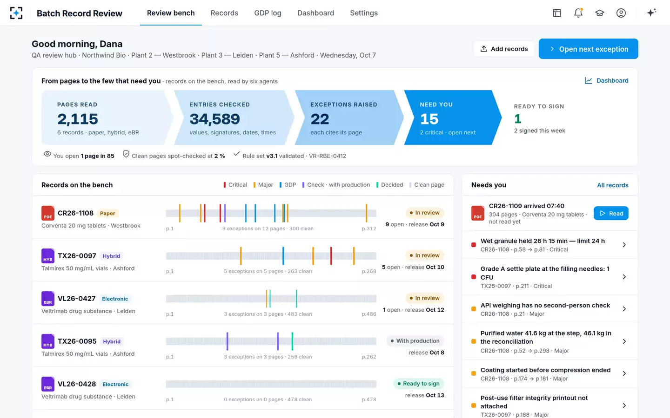
Task: Click the Need You funnel card
Action: [452, 118]
